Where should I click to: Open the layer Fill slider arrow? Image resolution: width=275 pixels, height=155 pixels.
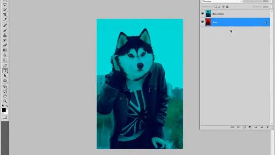[271, 7]
